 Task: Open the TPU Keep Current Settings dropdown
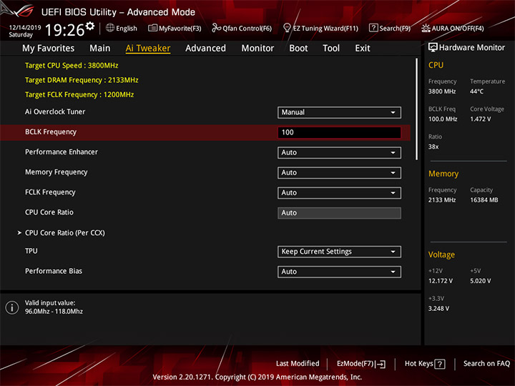click(x=339, y=252)
